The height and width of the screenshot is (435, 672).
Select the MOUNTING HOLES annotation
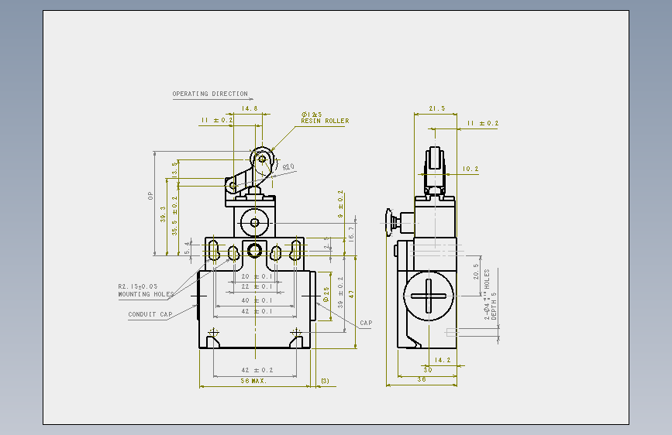pos(146,294)
